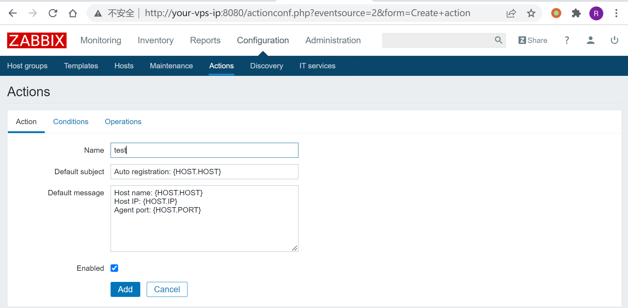Open the Zabbix Share link

(532, 40)
